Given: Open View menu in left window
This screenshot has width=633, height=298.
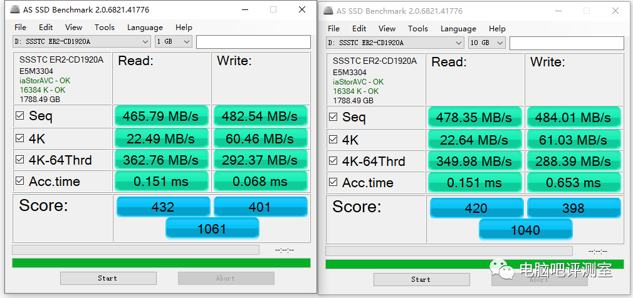Looking at the screenshot, I should [73, 28].
